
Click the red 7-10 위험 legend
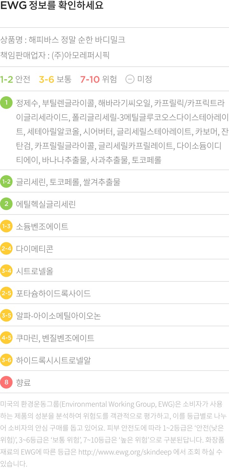point(98,79)
